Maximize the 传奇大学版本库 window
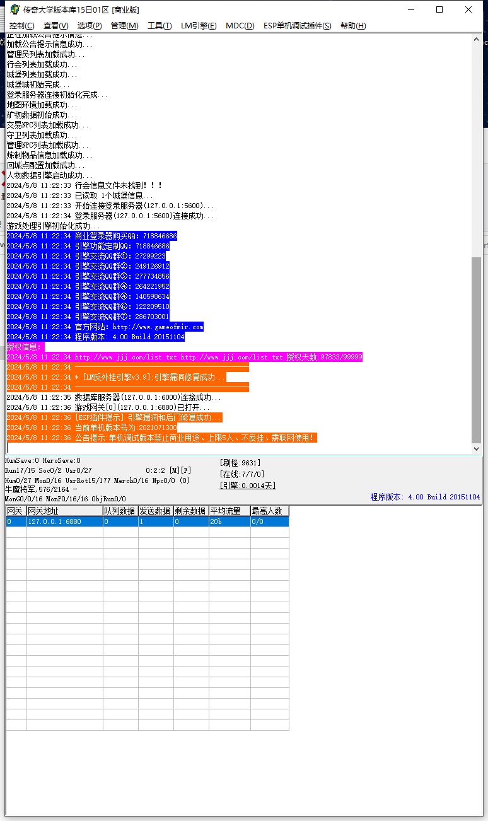The height and width of the screenshot is (821, 488). coord(439,9)
